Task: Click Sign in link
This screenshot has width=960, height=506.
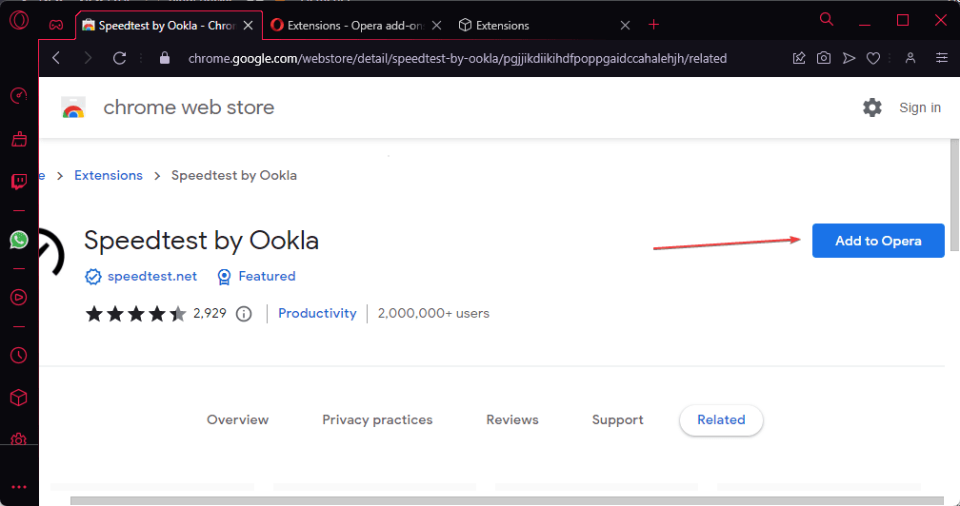Action: coord(920,107)
